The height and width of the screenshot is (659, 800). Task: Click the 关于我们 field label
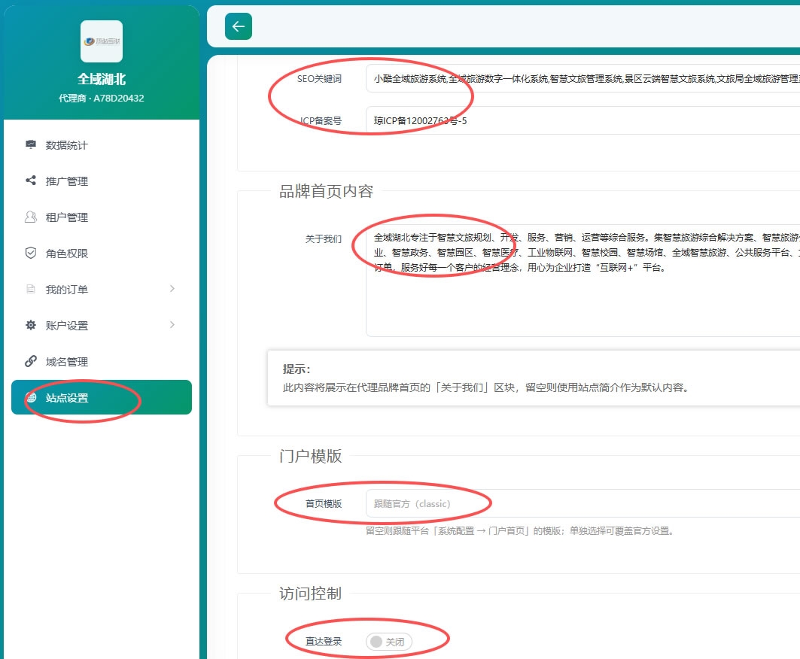pos(324,238)
